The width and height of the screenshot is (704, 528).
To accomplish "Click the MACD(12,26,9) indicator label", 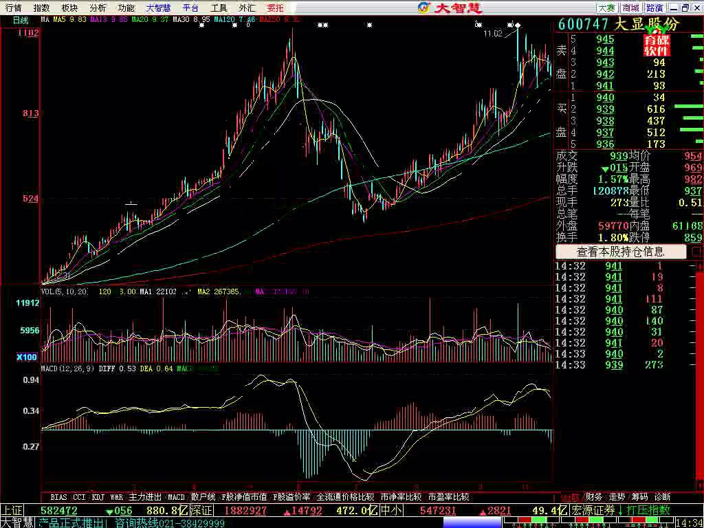I will (68, 368).
